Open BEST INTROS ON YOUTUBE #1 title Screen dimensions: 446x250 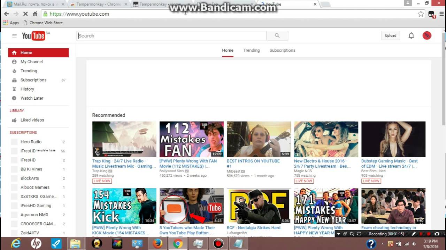253,164
